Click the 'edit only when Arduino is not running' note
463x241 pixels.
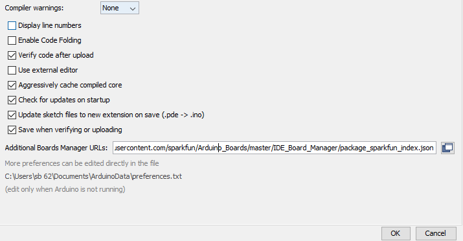coord(65,189)
